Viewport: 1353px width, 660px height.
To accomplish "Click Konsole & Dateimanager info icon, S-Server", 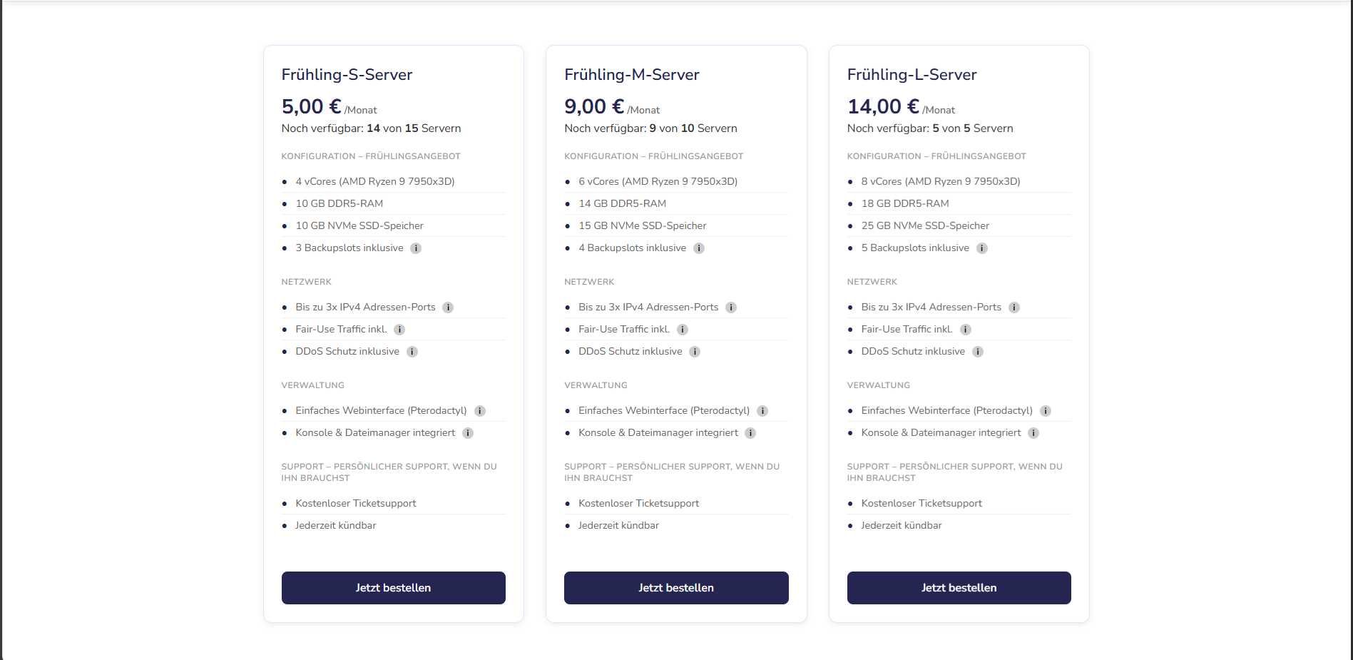I will pos(468,432).
